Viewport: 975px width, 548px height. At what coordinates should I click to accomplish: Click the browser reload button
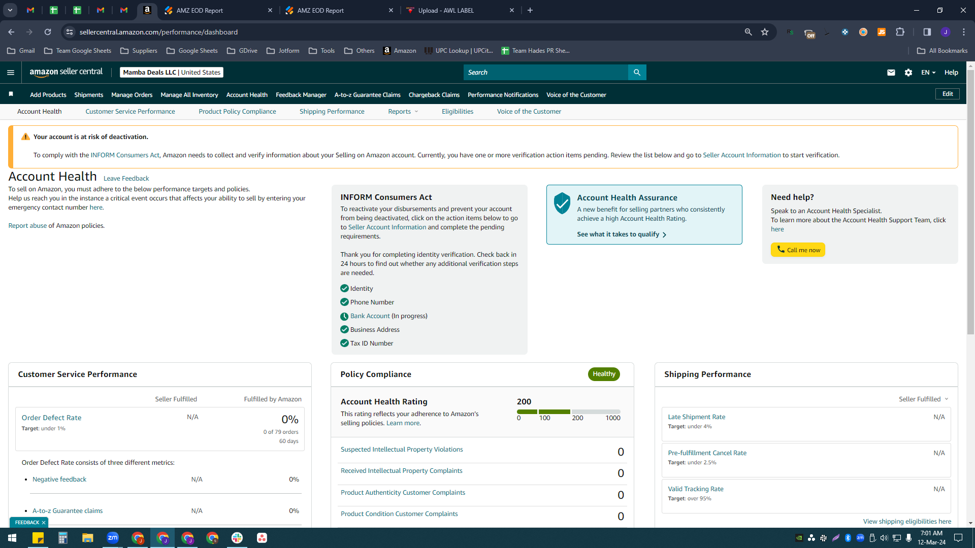[x=48, y=32]
